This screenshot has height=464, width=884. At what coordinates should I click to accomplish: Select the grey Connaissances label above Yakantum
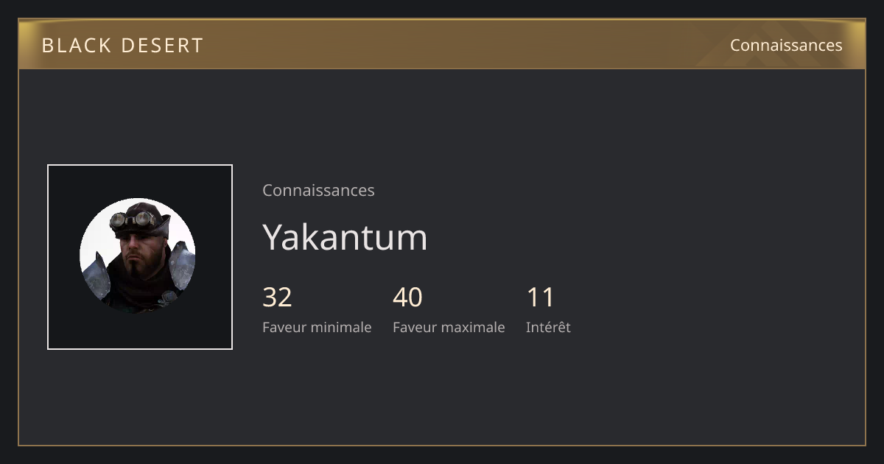pos(318,190)
